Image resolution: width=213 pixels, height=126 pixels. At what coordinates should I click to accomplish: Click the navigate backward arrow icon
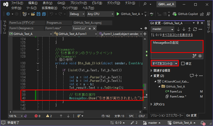8,14
